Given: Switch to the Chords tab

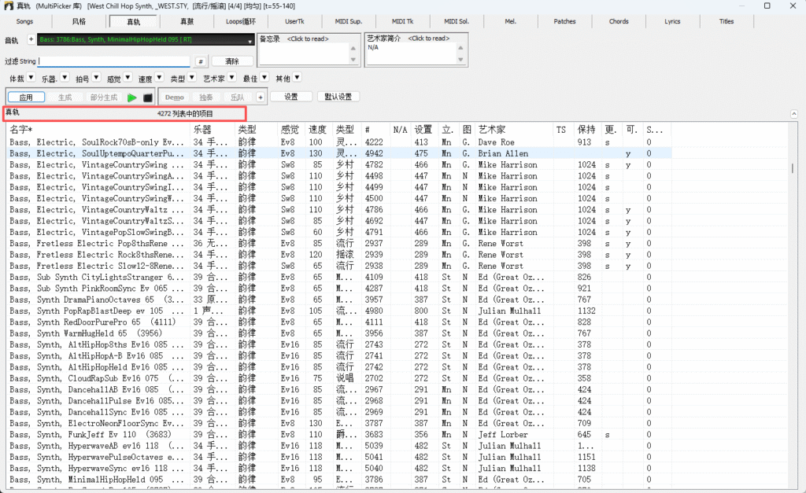Looking at the screenshot, I should click(619, 21).
